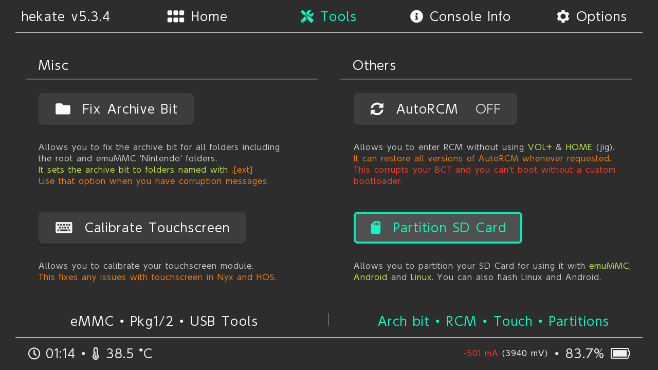Toggle AutoRCM from OFF to ON
658x370 pixels.
click(x=435, y=109)
